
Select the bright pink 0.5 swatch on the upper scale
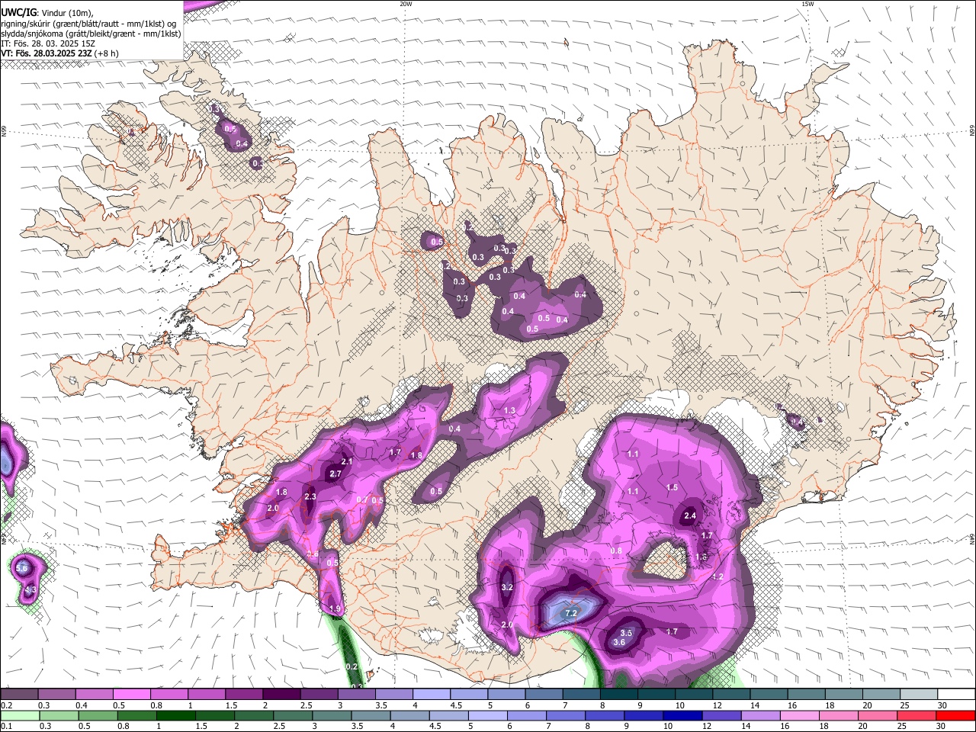click(131, 694)
